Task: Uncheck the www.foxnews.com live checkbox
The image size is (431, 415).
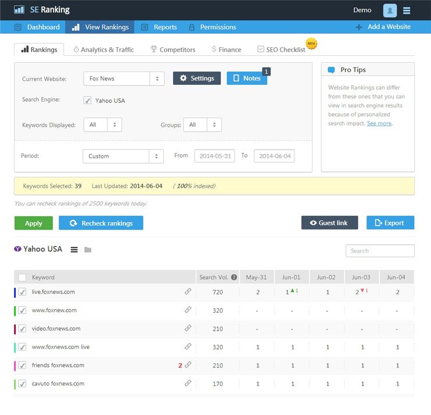Action: (22, 347)
